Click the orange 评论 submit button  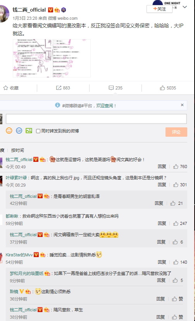pyautogui.click(x=176, y=132)
